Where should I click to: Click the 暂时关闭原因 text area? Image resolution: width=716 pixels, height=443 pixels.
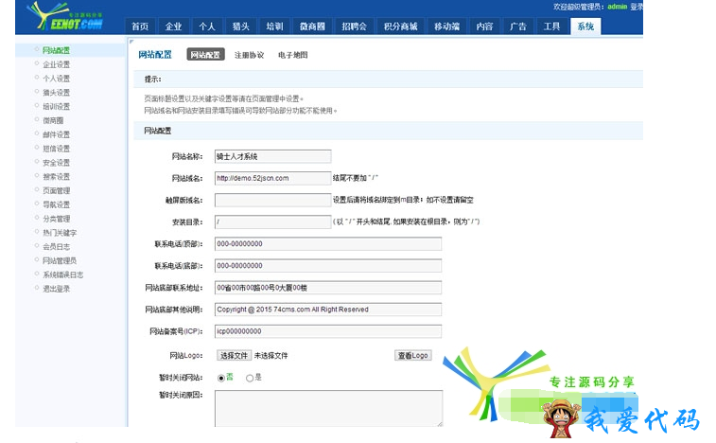pyautogui.click(x=328, y=408)
